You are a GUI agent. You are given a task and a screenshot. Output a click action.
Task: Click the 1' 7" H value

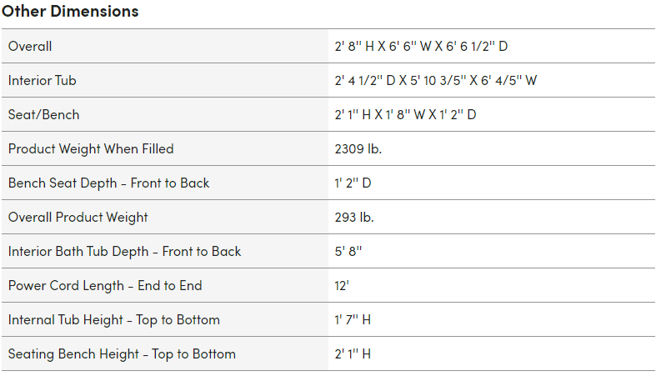pos(353,320)
